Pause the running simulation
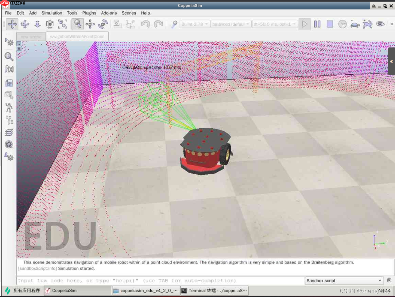The height and width of the screenshot is (297, 395). pyautogui.click(x=317, y=24)
